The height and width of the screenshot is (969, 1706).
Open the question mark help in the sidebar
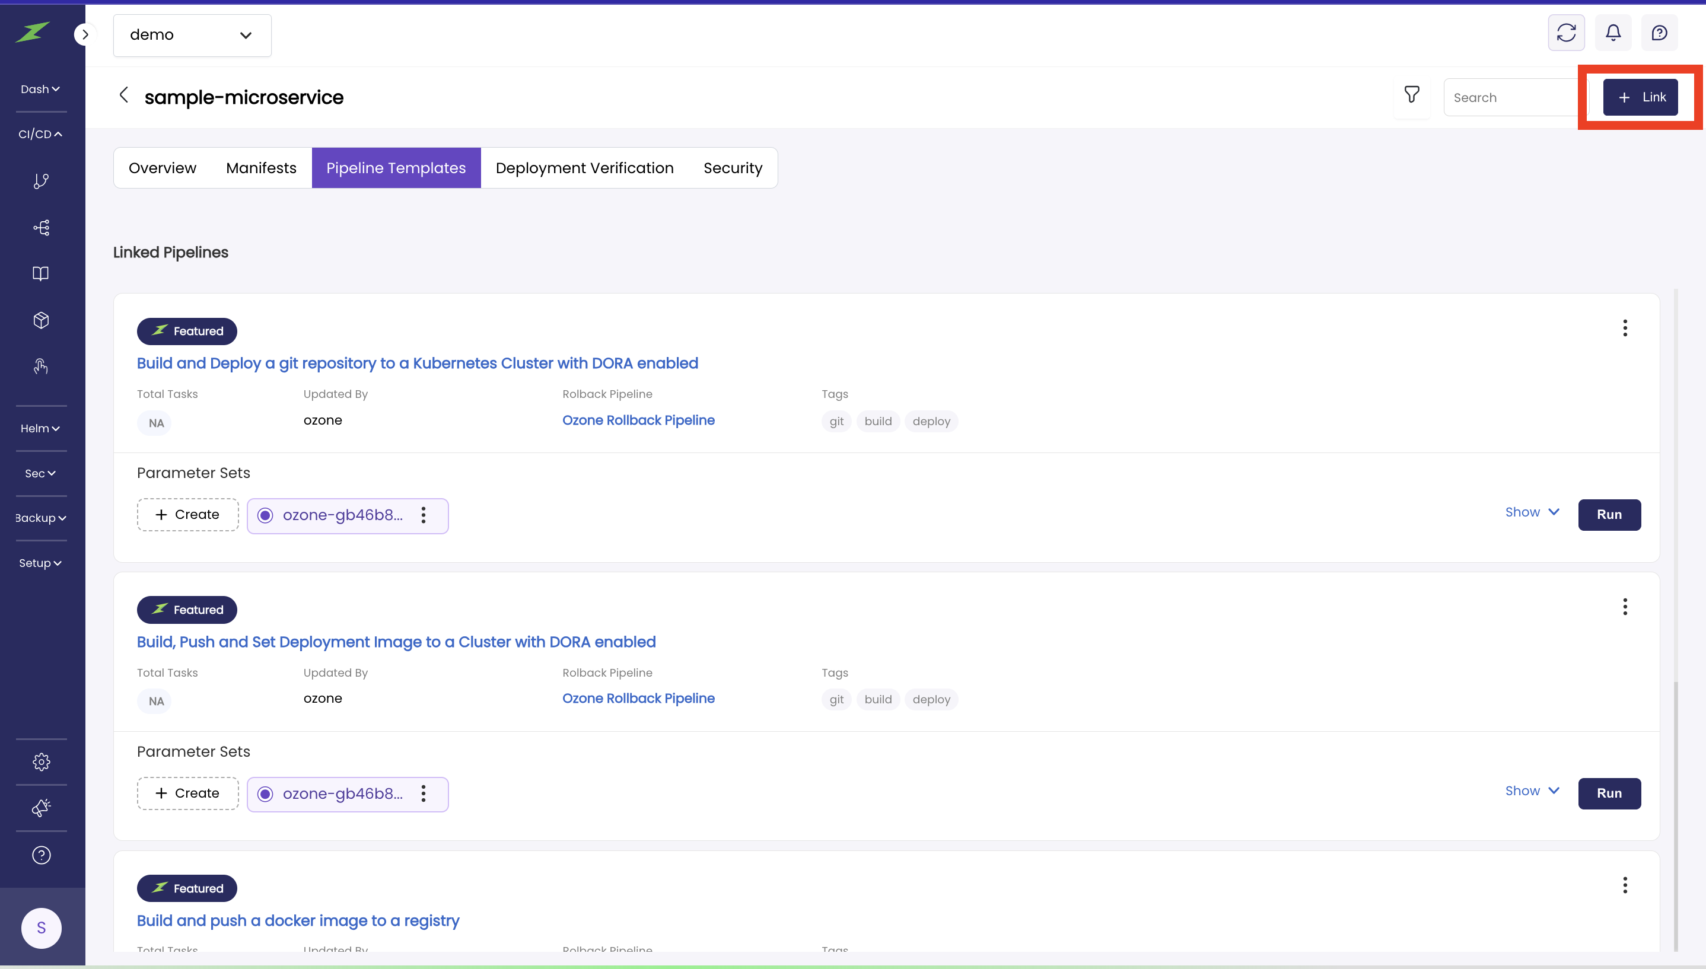point(42,855)
